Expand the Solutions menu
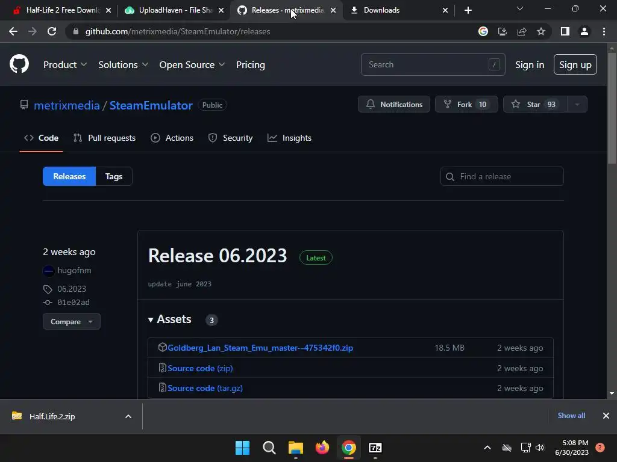The image size is (617, 462). [x=123, y=64]
